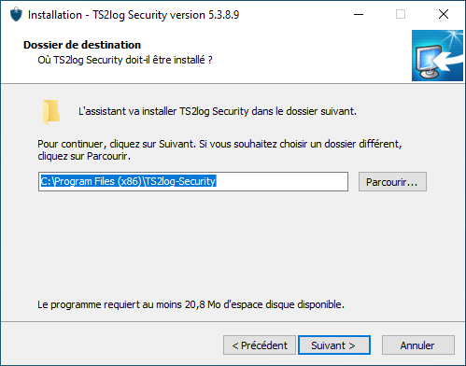Click the 'cliquez sur Parcourir.' text line

point(84,156)
